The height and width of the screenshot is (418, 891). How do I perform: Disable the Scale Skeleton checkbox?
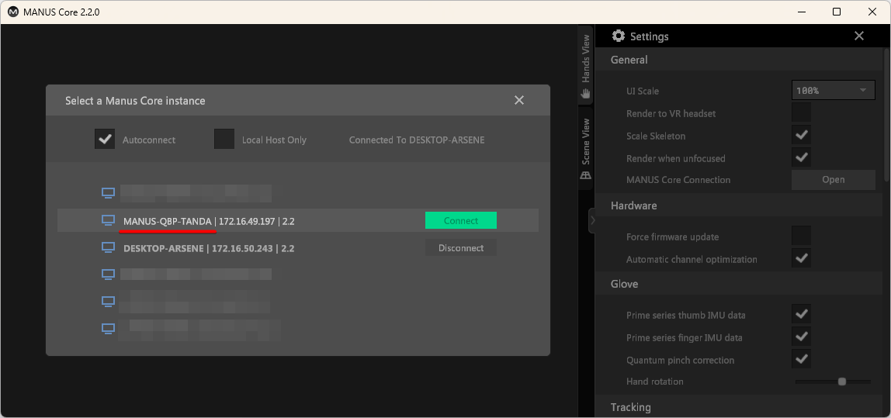click(801, 136)
